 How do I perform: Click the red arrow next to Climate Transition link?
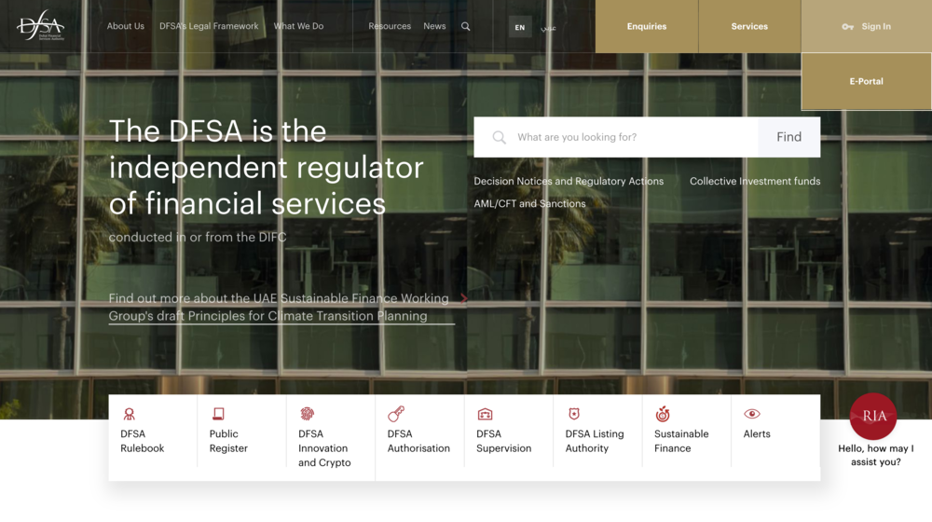pyautogui.click(x=463, y=298)
